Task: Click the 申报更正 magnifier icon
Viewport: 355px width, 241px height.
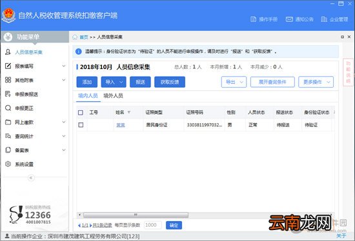Action: click(8, 108)
